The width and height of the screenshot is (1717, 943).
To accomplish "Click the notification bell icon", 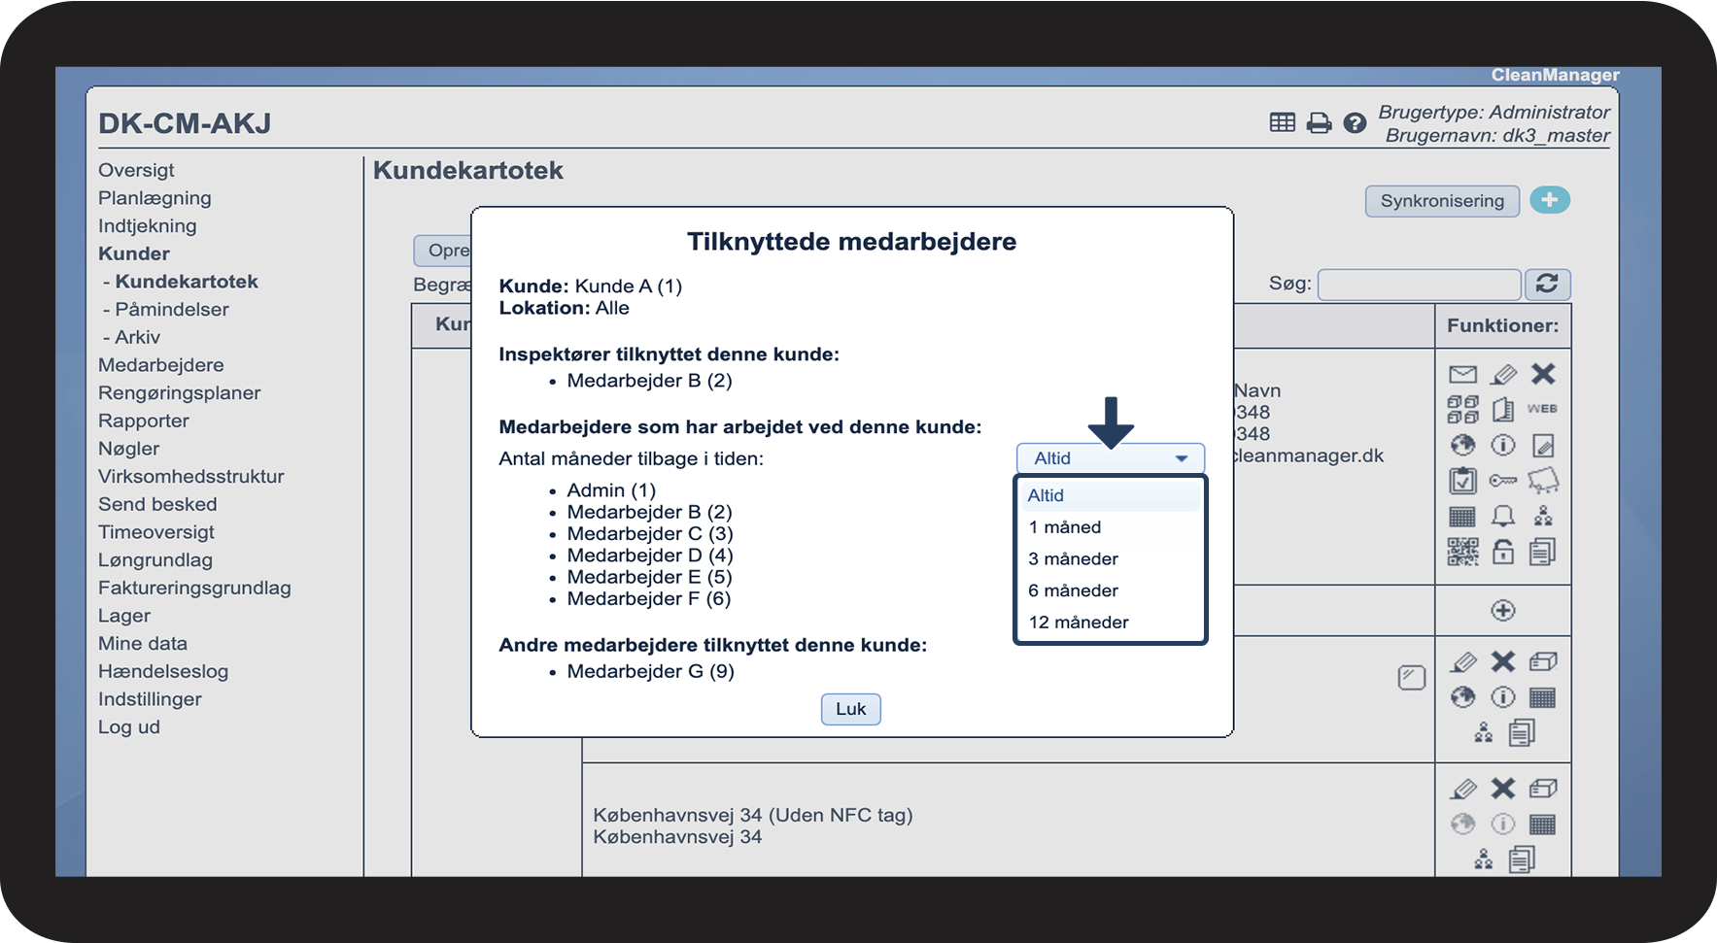I will click(1502, 516).
